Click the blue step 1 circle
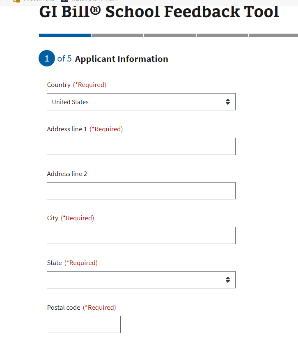Image resolution: width=298 pixels, height=338 pixels. pos(47,59)
